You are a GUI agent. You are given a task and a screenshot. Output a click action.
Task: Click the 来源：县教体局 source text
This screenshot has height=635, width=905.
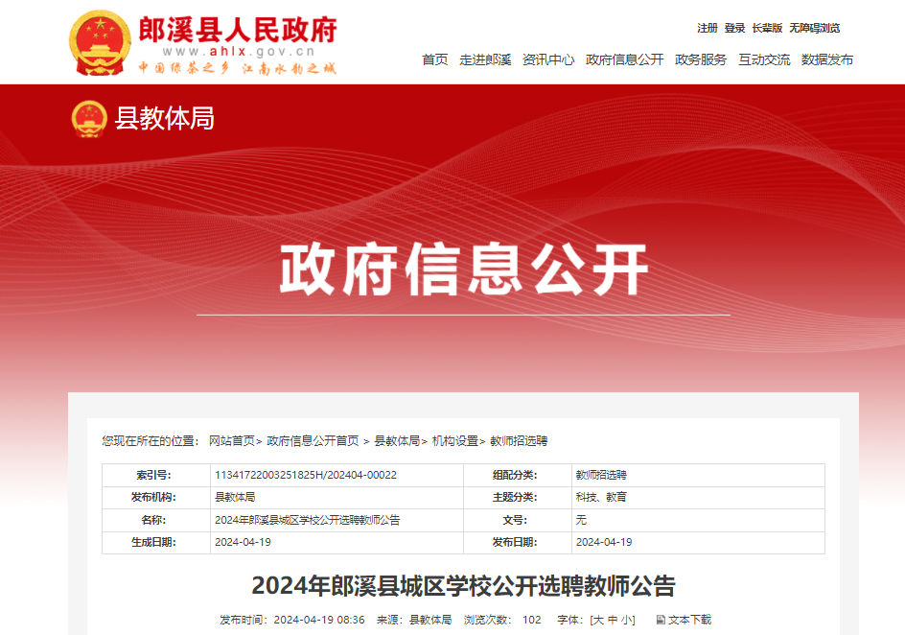tap(414, 620)
